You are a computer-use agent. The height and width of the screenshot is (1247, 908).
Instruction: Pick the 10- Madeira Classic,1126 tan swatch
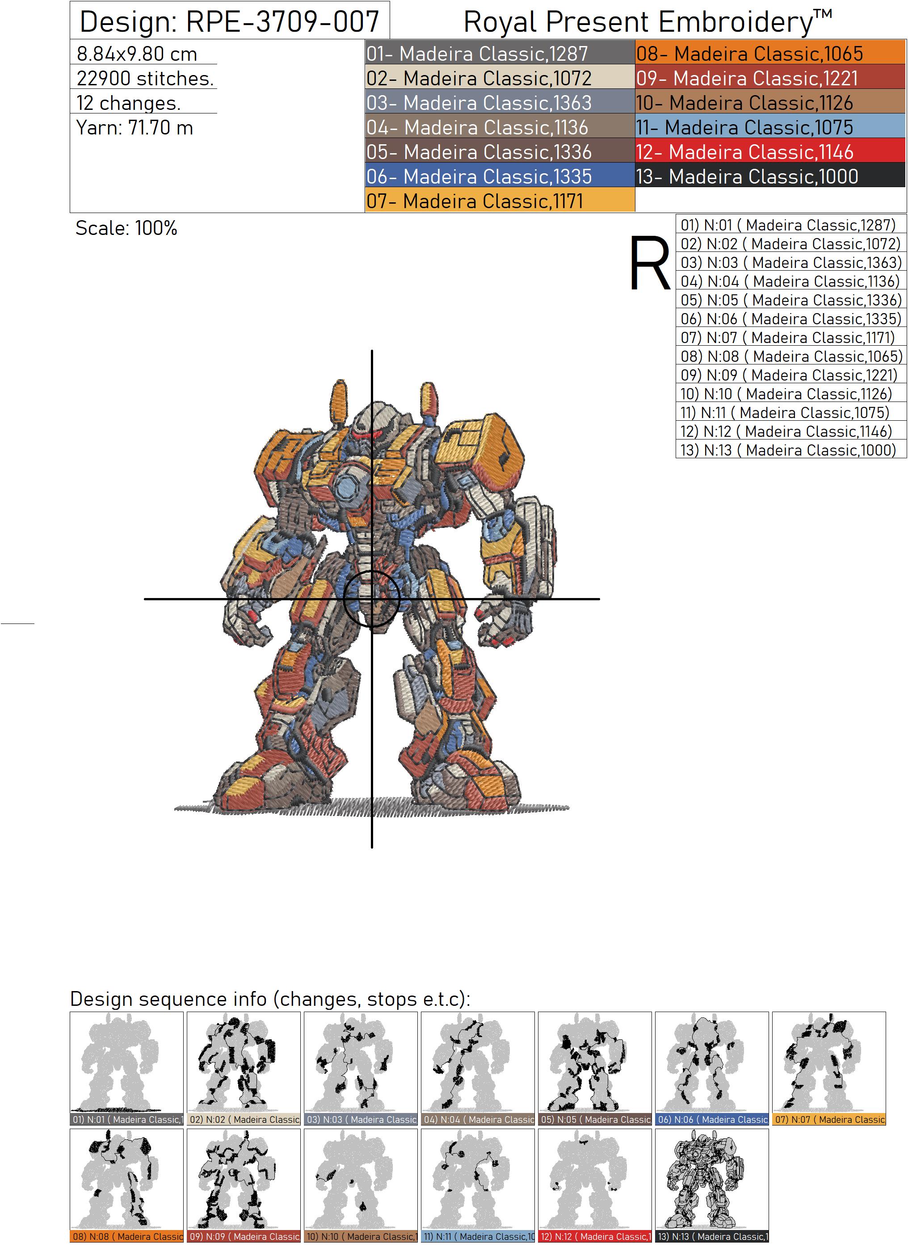click(770, 102)
